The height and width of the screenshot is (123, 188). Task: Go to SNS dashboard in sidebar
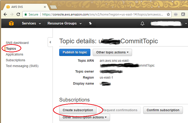coord(17,43)
